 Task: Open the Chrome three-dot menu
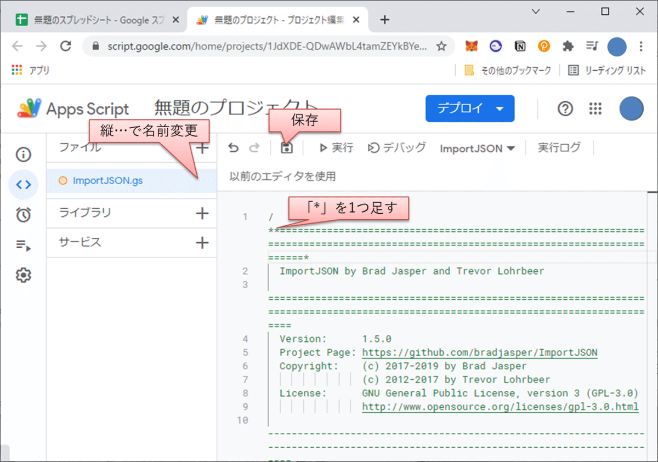tap(642, 47)
